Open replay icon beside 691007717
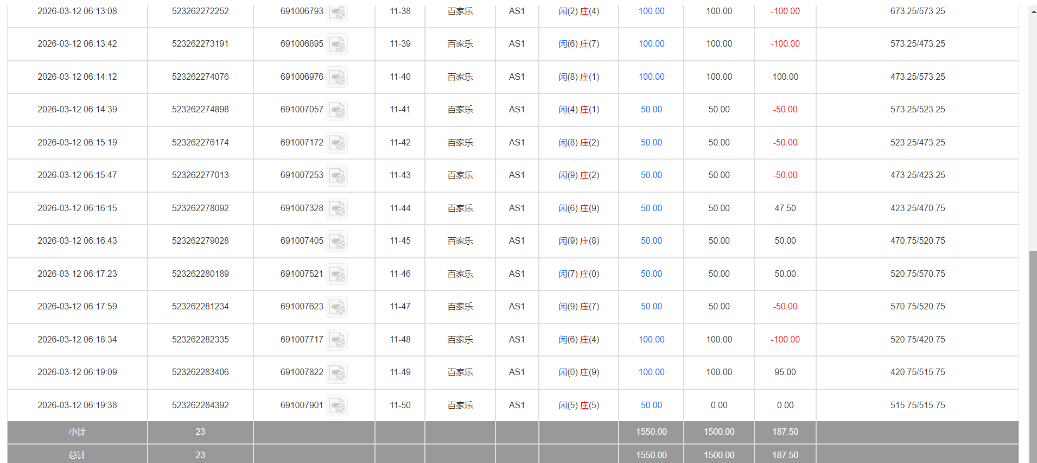 click(x=337, y=340)
